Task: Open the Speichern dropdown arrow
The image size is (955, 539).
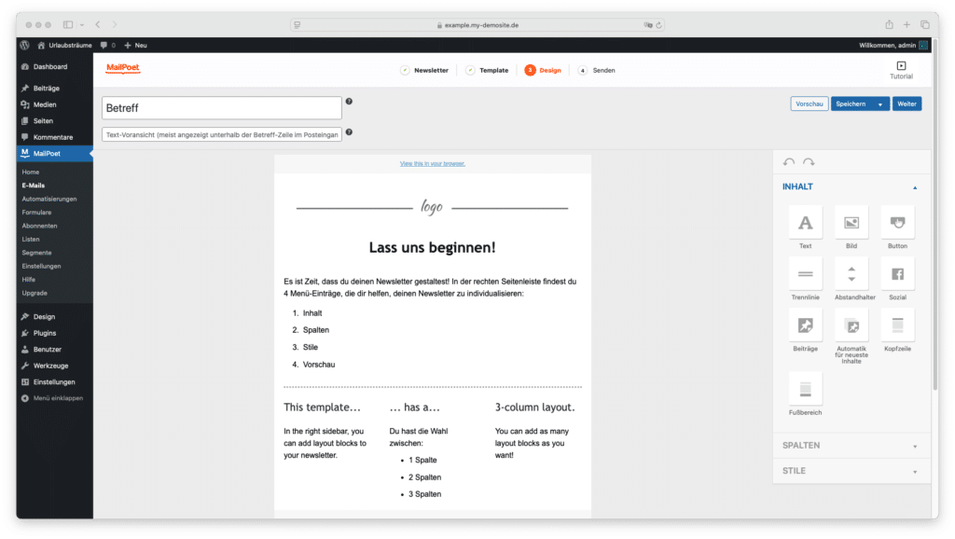Action: pos(880,104)
